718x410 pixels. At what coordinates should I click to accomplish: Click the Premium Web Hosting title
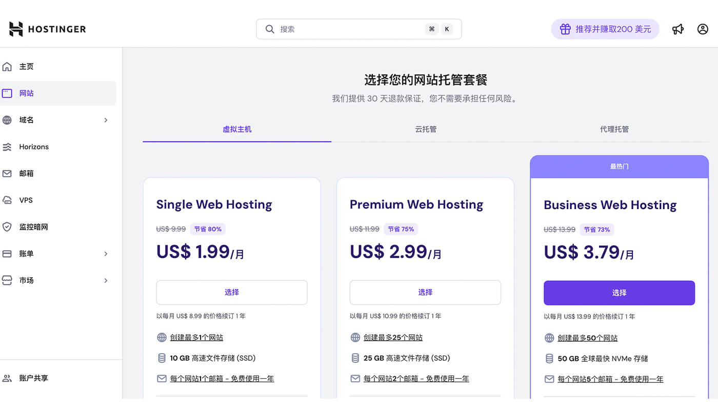coord(416,204)
